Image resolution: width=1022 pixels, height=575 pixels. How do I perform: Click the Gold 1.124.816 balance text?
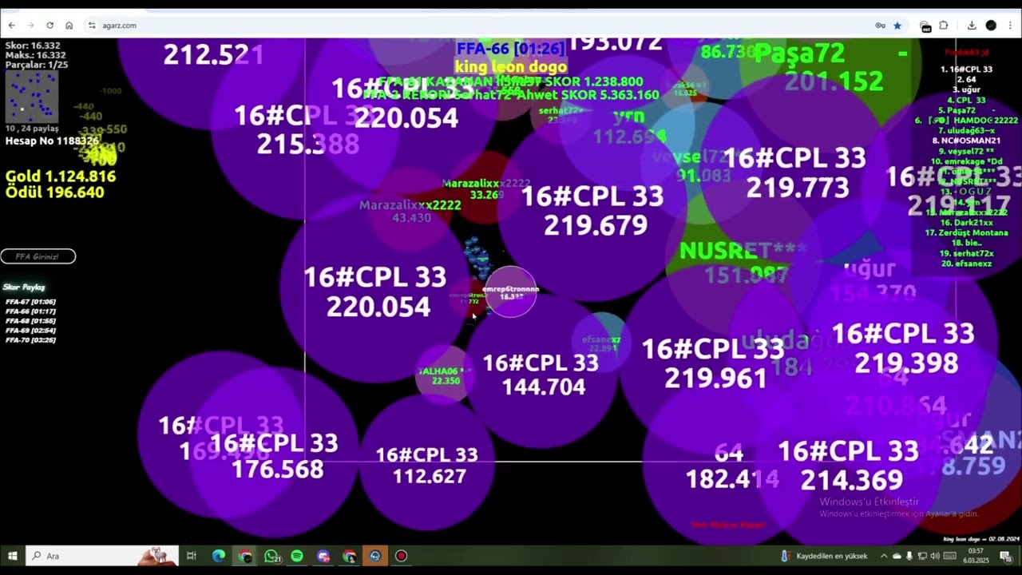point(61,176)
